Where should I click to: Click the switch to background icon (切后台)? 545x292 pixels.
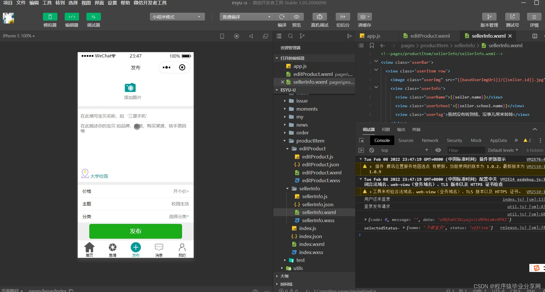click(343, 17)
